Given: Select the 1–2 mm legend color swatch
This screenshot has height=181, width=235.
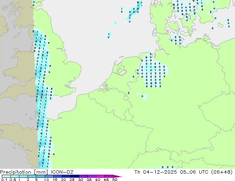Looking at the screenshot, I should coord(23,176).
